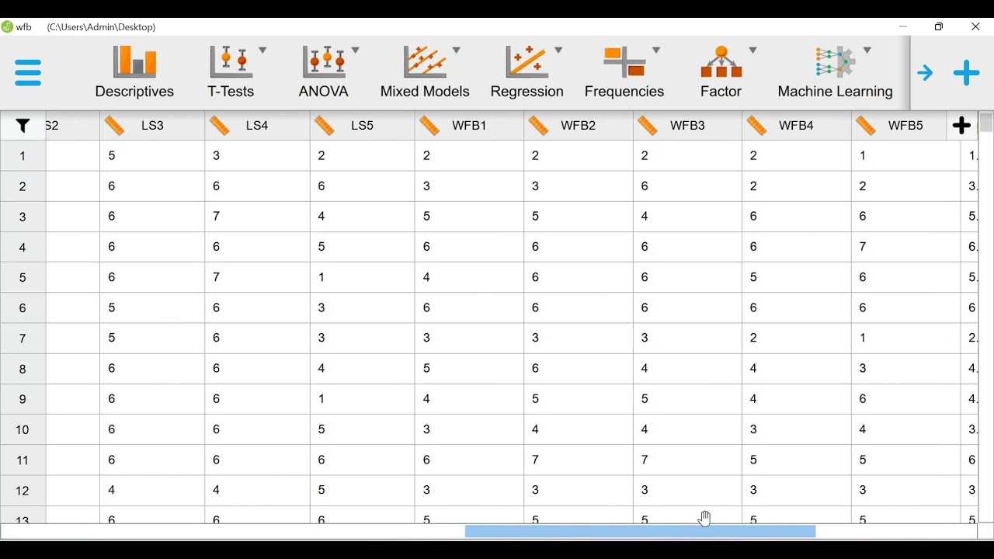Viewport: 994px width, 559px height.
Task: Click the scale icon of WFB1 column
Action: coord(430,126)
